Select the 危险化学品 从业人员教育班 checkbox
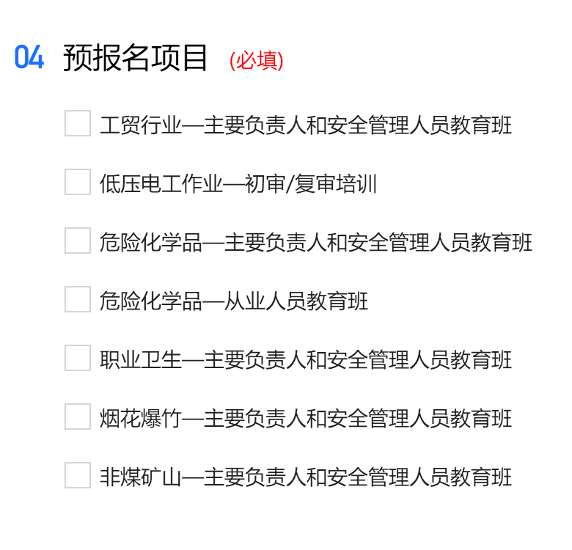 pyautogui.click(x=78, y=300)
